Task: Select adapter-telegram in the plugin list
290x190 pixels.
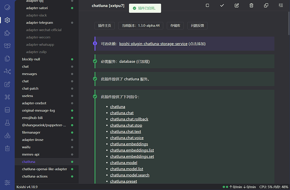Action: tap(40, 23)
